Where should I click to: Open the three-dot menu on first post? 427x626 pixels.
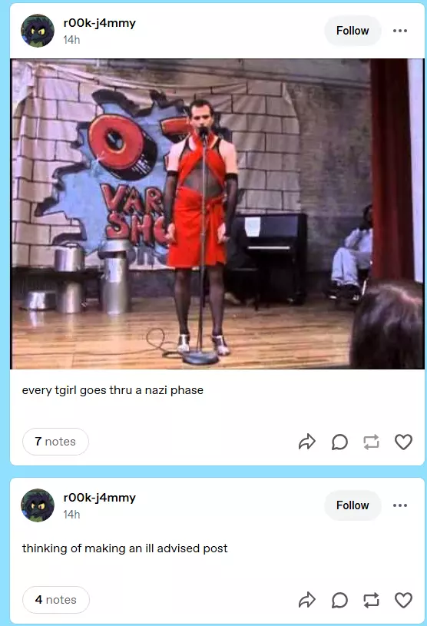400,31
